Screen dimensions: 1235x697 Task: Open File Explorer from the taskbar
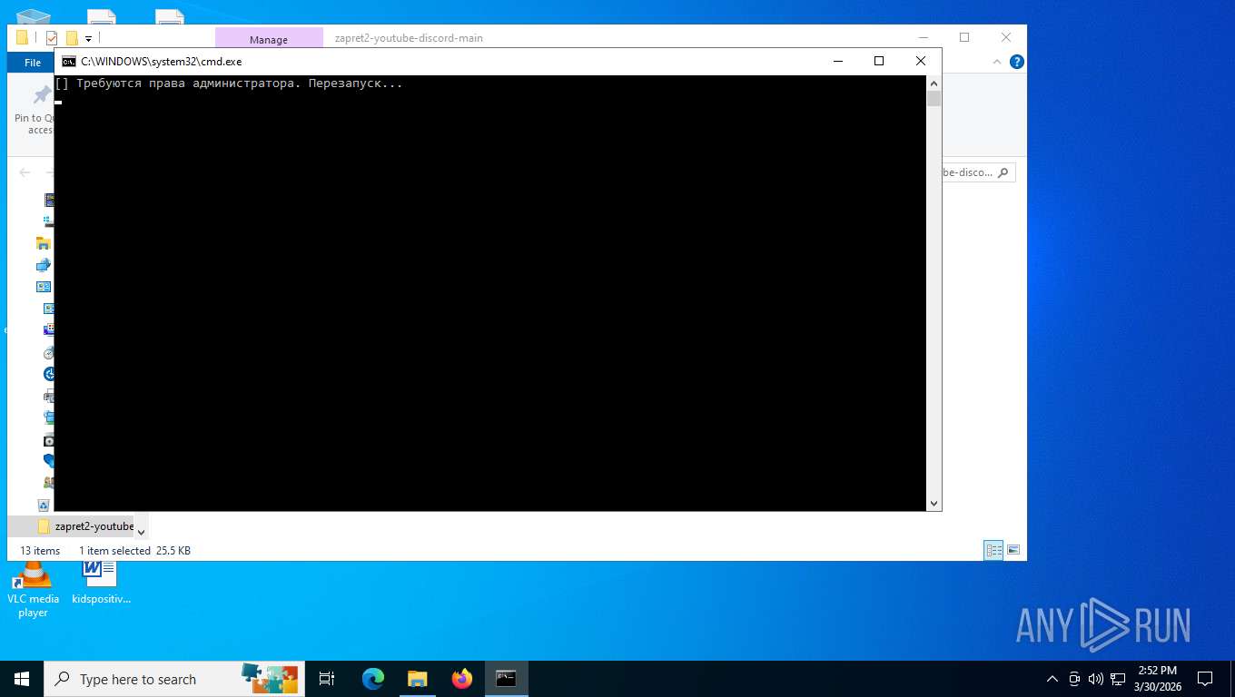pyautogui.click(x=418, y=679)
